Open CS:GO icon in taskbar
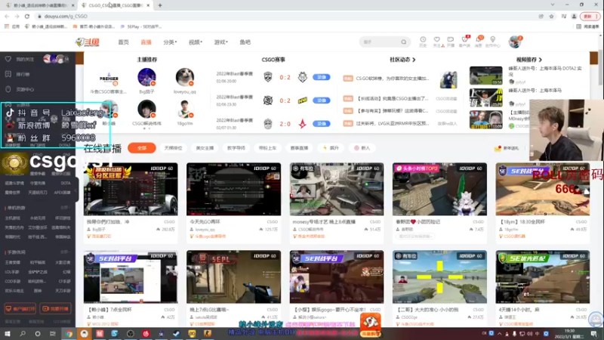Viewport: 604px width, 340px height. click(x=207, y=333)
